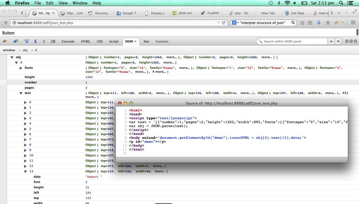
Task: List all tabs dropdown arrow
Action: (346, 13)
